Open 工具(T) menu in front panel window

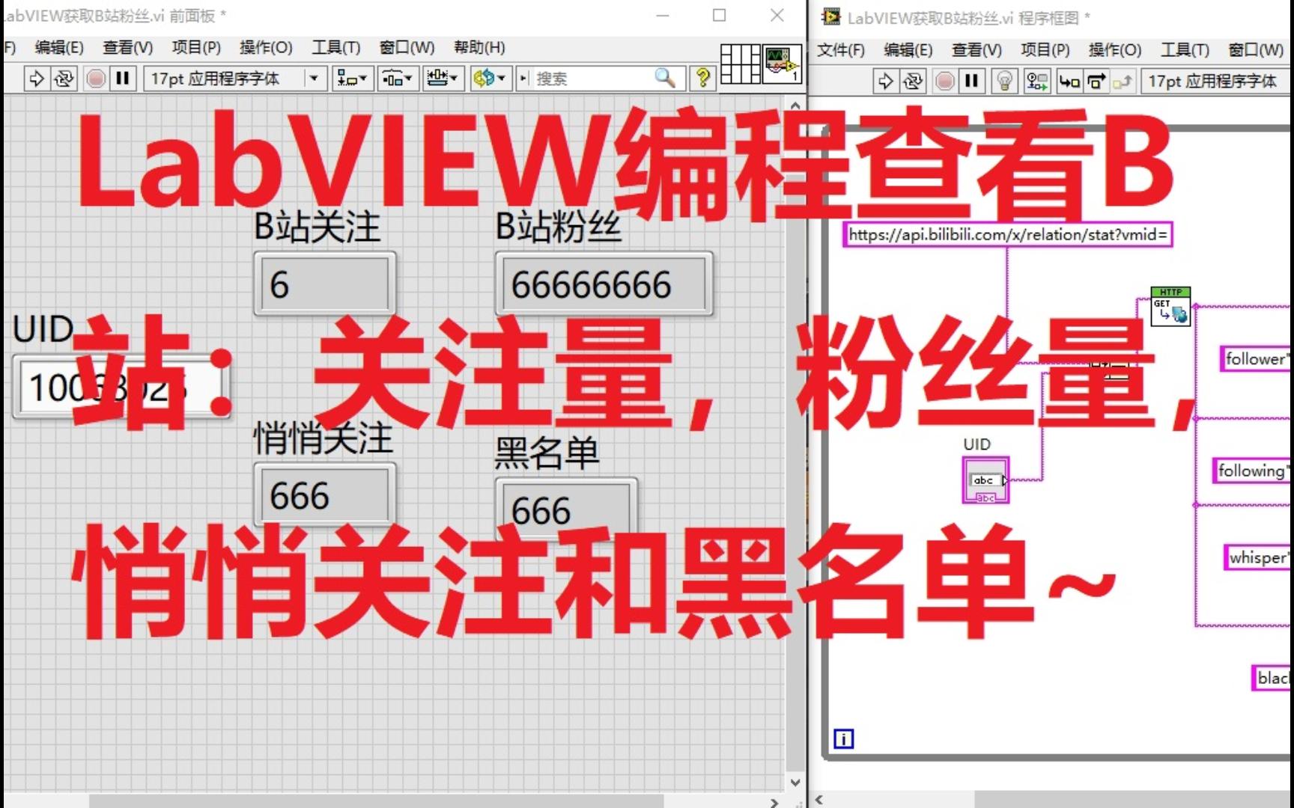[335, 48]
